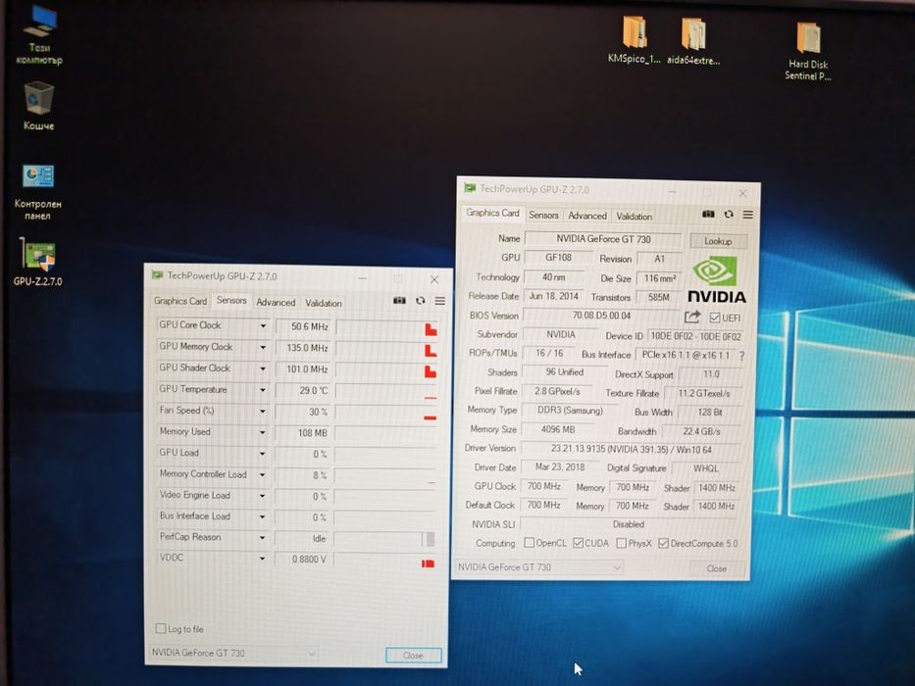Click refresh icon in Graphics Card window
This screenshot has height=686, width=915.
(x=729, y=214)
